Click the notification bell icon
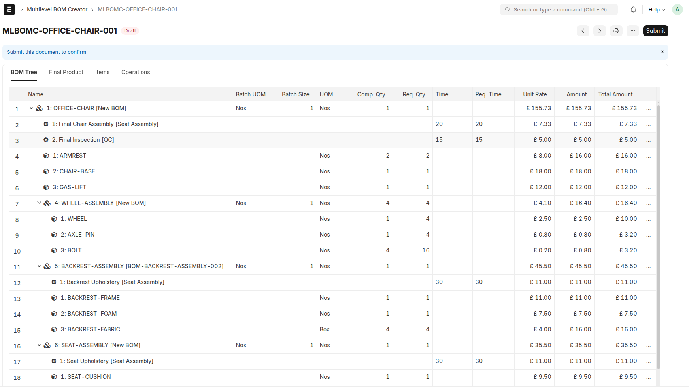The height and width of the screenshot is (387, 689). [633, 9]
